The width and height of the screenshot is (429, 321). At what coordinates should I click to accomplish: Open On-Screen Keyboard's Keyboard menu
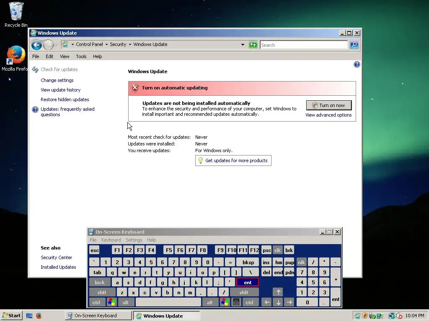[x=111, y=240]
